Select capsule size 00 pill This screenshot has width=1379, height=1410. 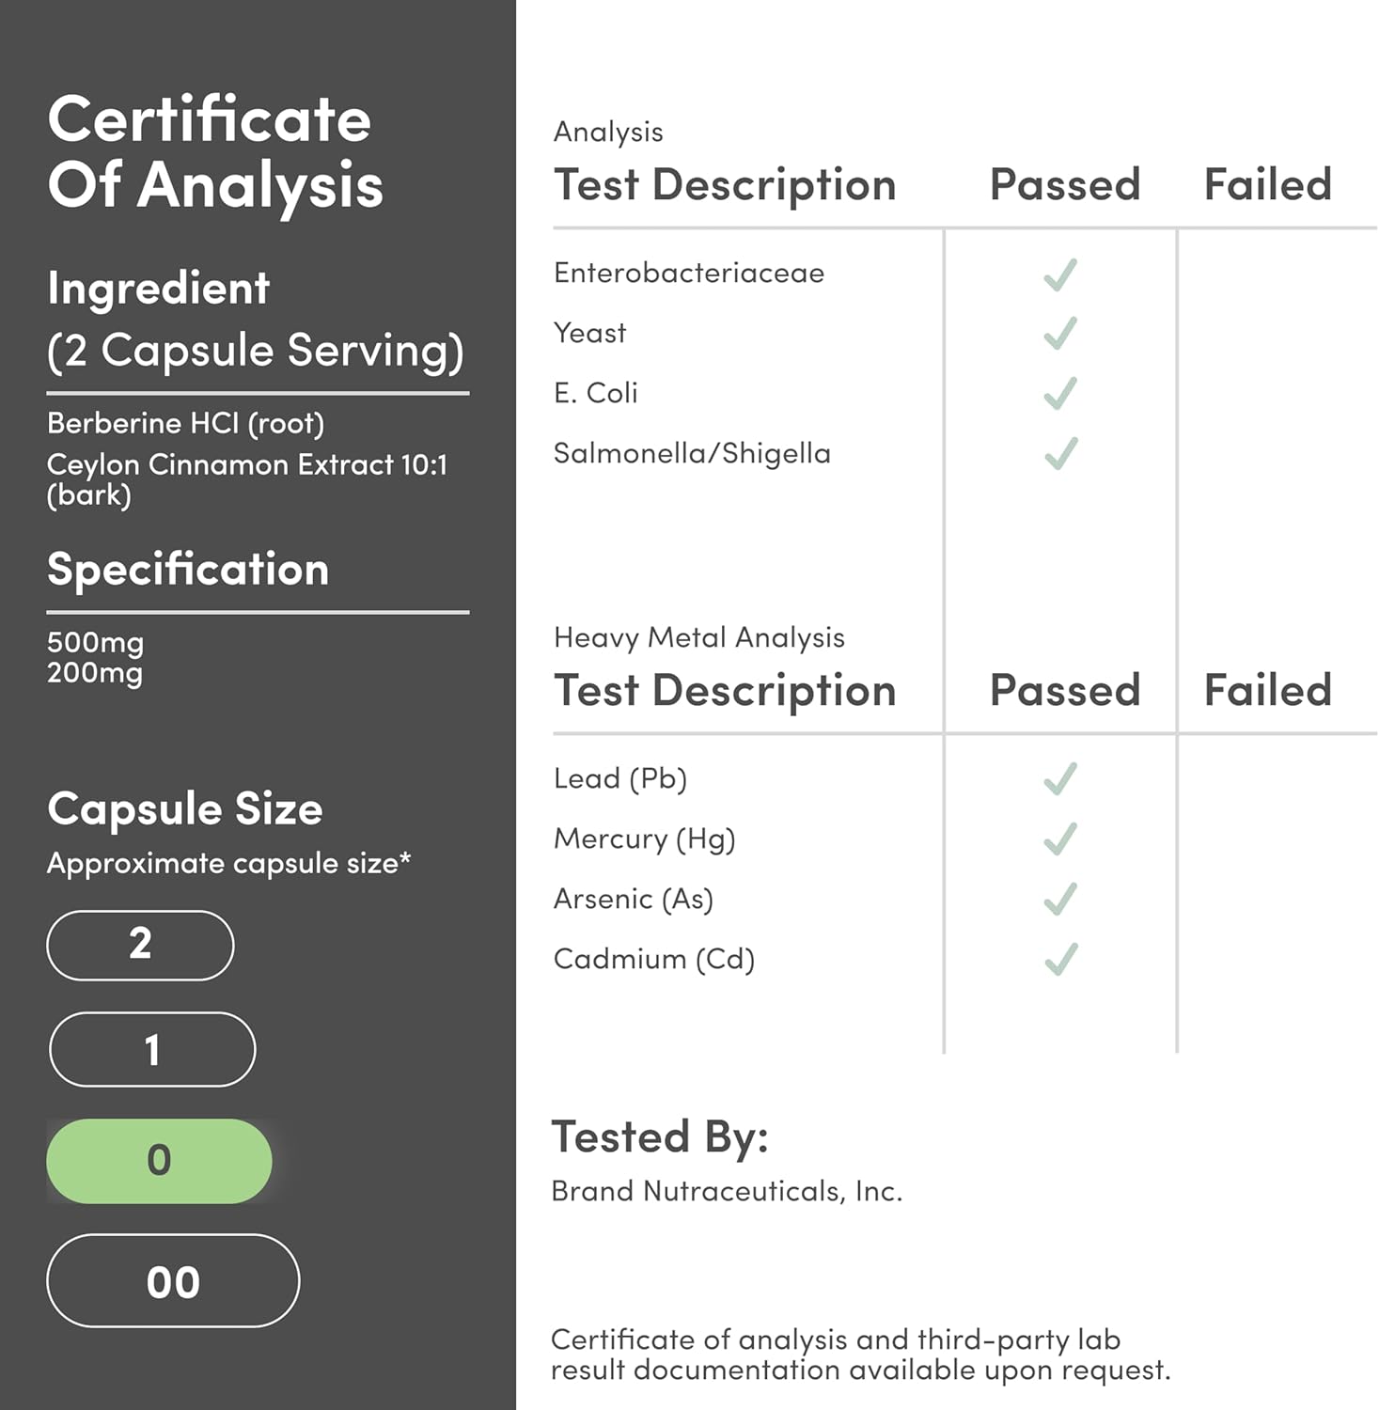tap(173, 1281)
